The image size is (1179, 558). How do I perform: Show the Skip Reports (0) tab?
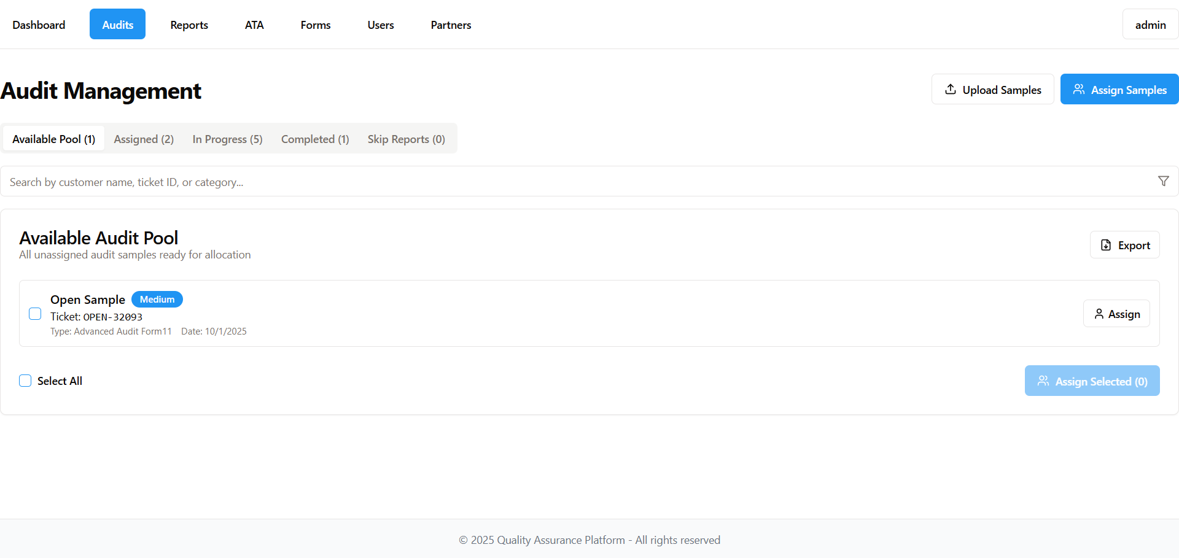[406, 139]
